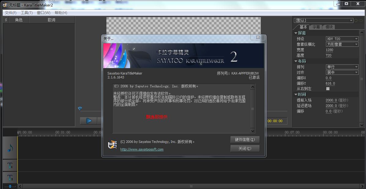
Task: Click the license text scroll up arrow
Action: [252, 87]
